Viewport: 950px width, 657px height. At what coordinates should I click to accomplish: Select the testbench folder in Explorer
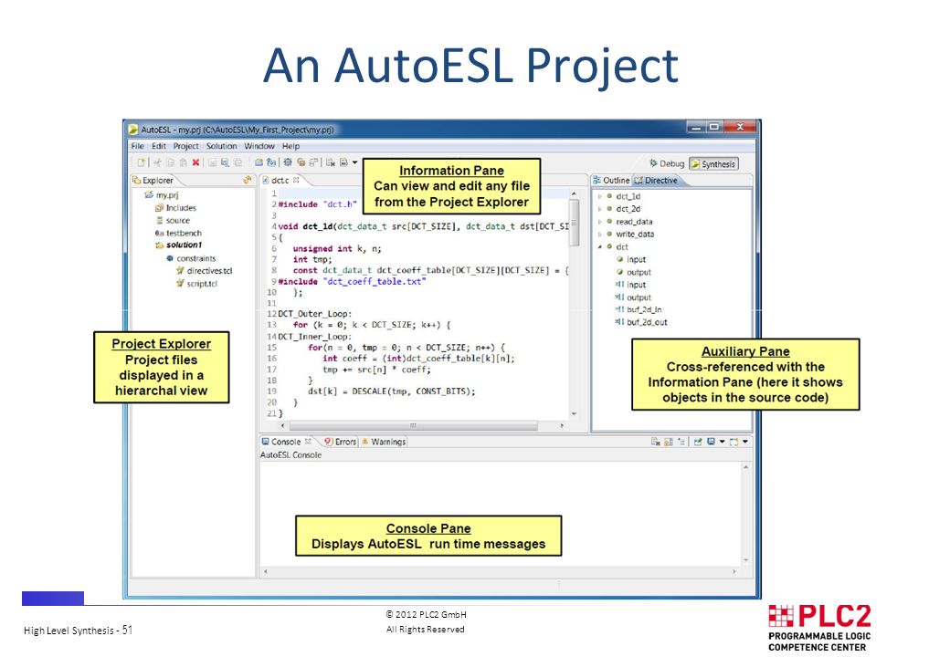coord(178,233)
